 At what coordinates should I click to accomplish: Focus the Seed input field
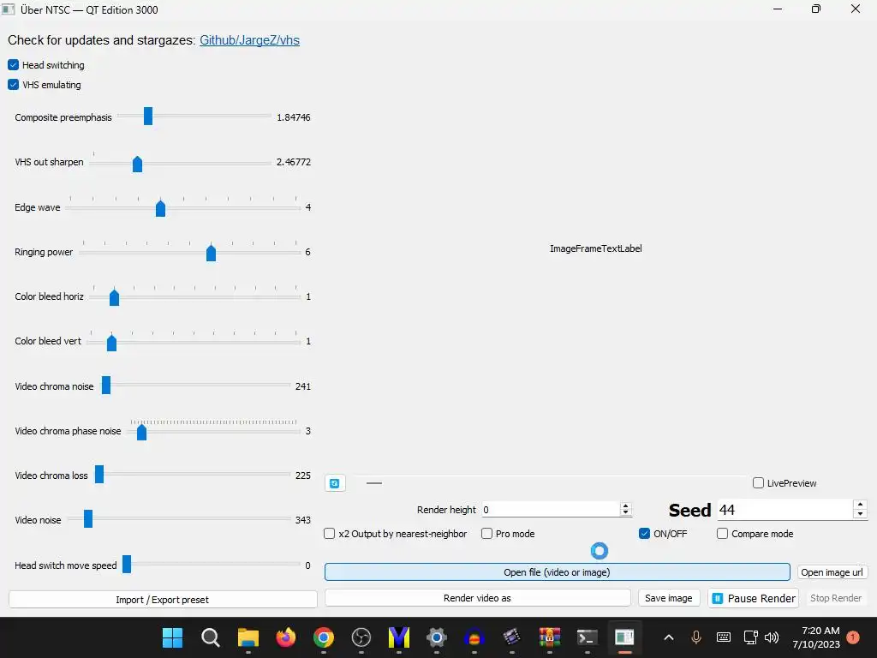(785, 510)
